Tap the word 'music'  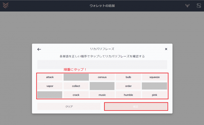coord(102,95)
